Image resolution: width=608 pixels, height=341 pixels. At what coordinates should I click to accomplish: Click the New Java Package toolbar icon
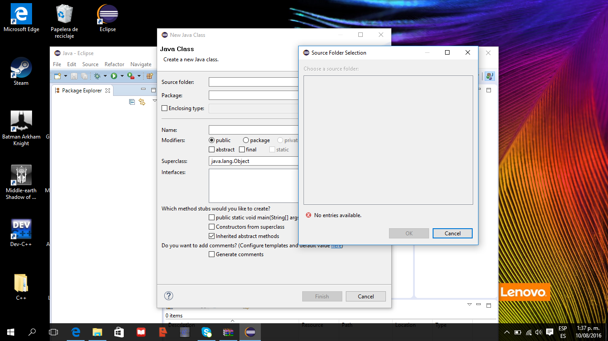[150, 76]
